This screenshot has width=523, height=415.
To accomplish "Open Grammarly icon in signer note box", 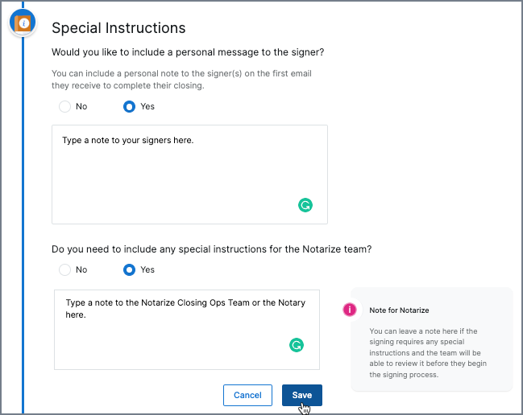I will pyautogui.click(x=305, y=205).
